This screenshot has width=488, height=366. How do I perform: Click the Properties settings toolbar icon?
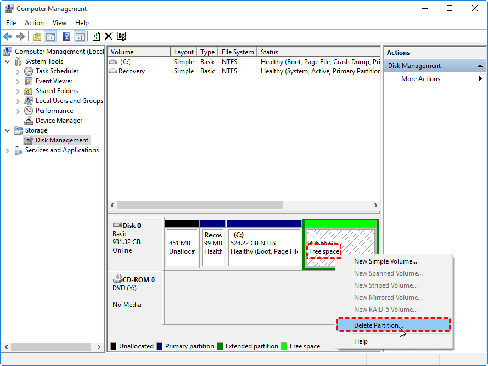click(x=122, y=36)
